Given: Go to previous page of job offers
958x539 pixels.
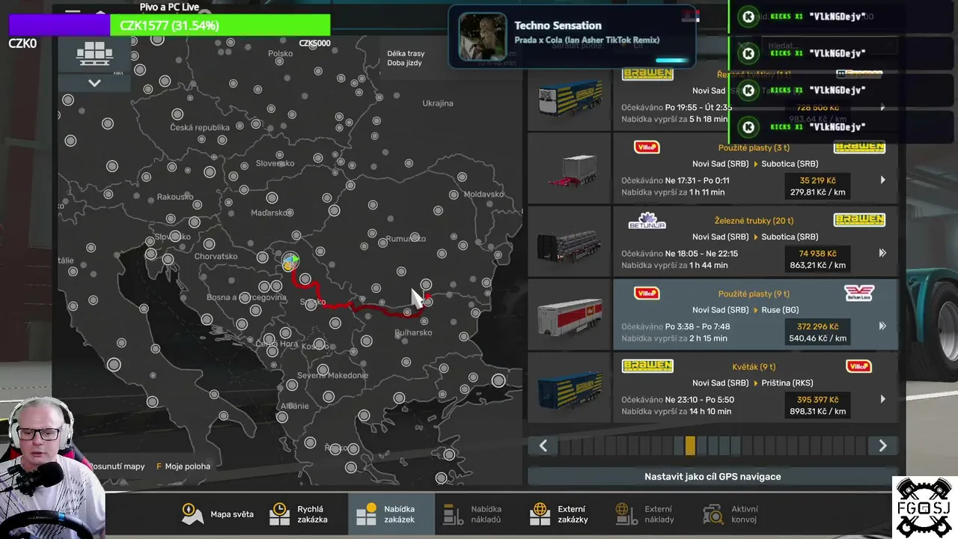Looking at the screenshot, I should click(x=543, y=445).
